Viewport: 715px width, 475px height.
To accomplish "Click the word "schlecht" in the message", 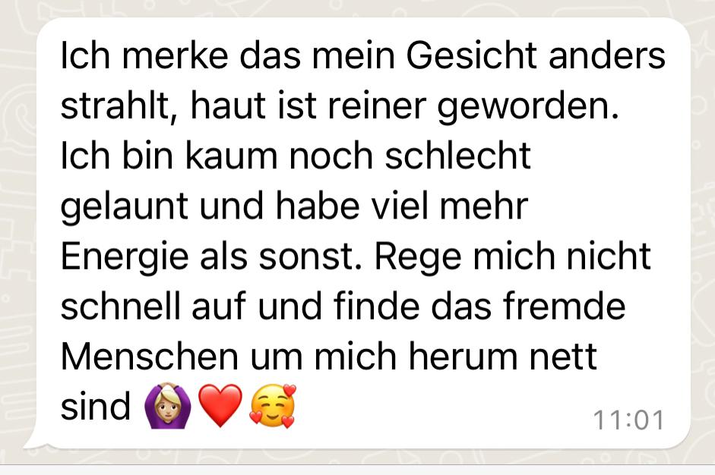I will click(x=458, y=156).
